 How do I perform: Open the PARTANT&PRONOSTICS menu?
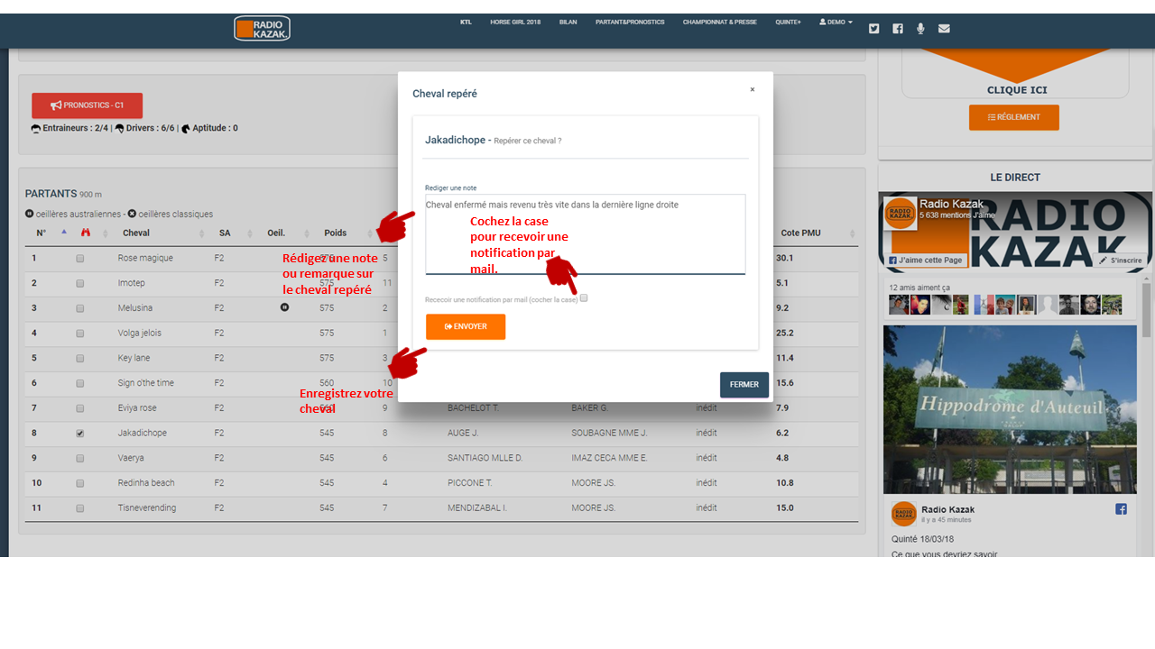point(630,22)
